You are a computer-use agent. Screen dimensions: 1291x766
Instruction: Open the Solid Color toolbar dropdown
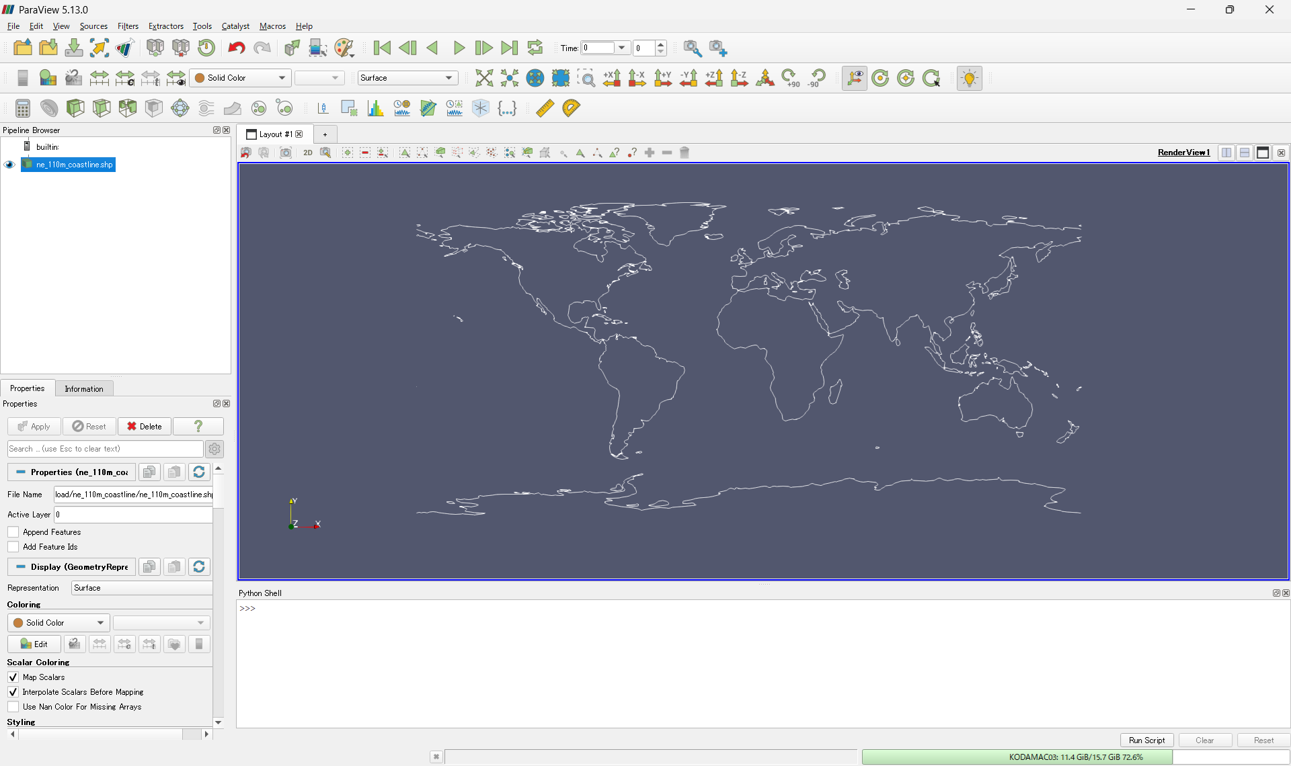pyautogui.click(x=240, y=78)
